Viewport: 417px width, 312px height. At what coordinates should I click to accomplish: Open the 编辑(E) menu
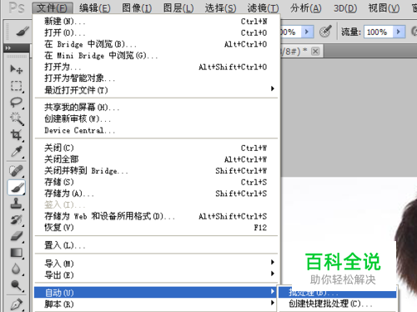coord(95,8)
